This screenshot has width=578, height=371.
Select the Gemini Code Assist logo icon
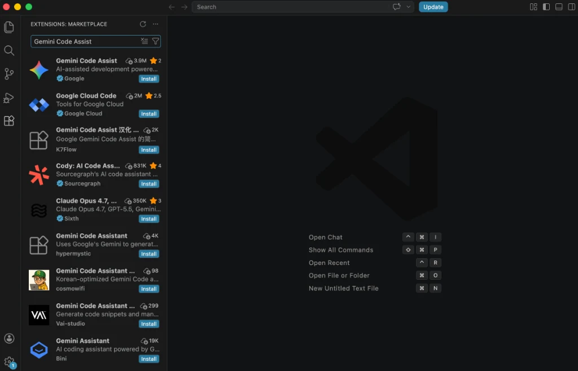point(39,70)
